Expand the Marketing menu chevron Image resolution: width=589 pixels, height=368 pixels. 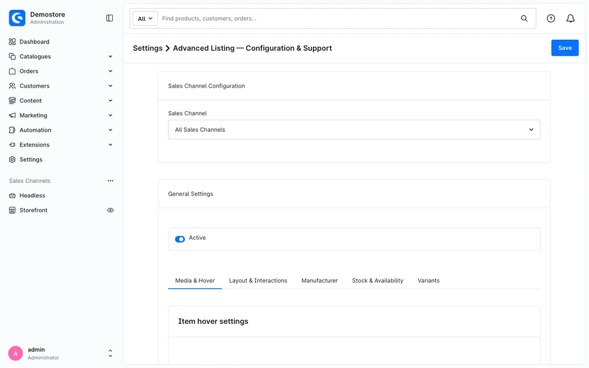tap(110, 115)
